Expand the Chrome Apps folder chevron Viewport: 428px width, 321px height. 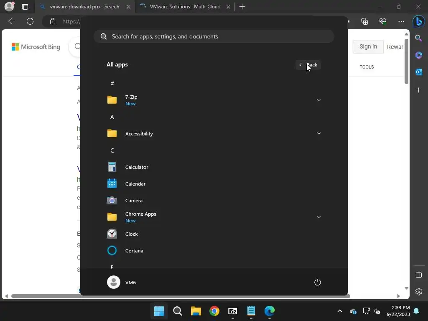(x=318, y=217)
